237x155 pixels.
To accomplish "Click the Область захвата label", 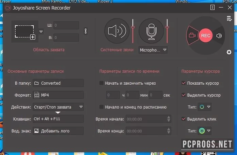I will pyautogui.click(x=49, y=50).
